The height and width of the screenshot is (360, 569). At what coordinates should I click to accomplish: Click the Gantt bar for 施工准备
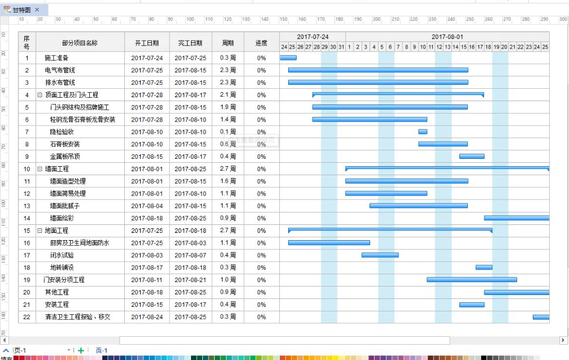(x=288, y=58)
